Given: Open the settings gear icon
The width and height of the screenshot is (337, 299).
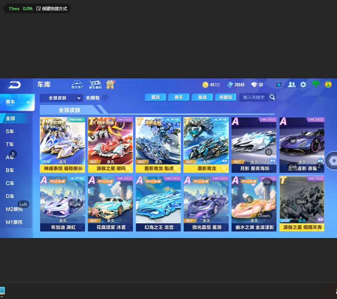Looking at the screenshot, I should click(x=303, y=85).
